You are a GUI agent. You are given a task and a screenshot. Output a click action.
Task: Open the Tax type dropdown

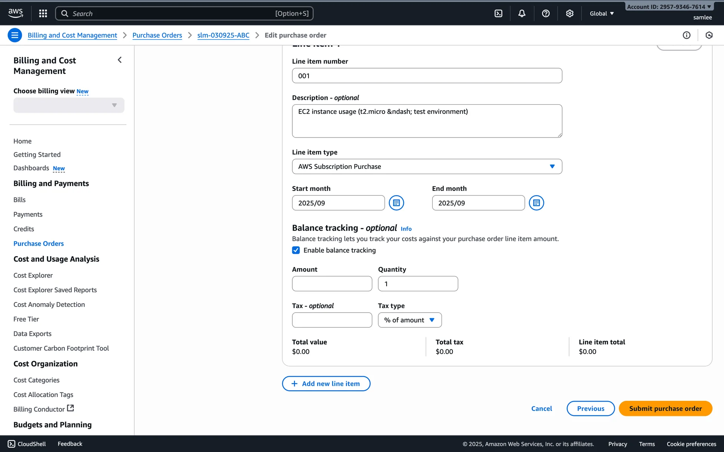(410, 320)
